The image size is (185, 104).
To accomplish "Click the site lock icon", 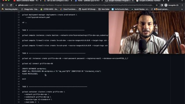I will tap(16, 5).
